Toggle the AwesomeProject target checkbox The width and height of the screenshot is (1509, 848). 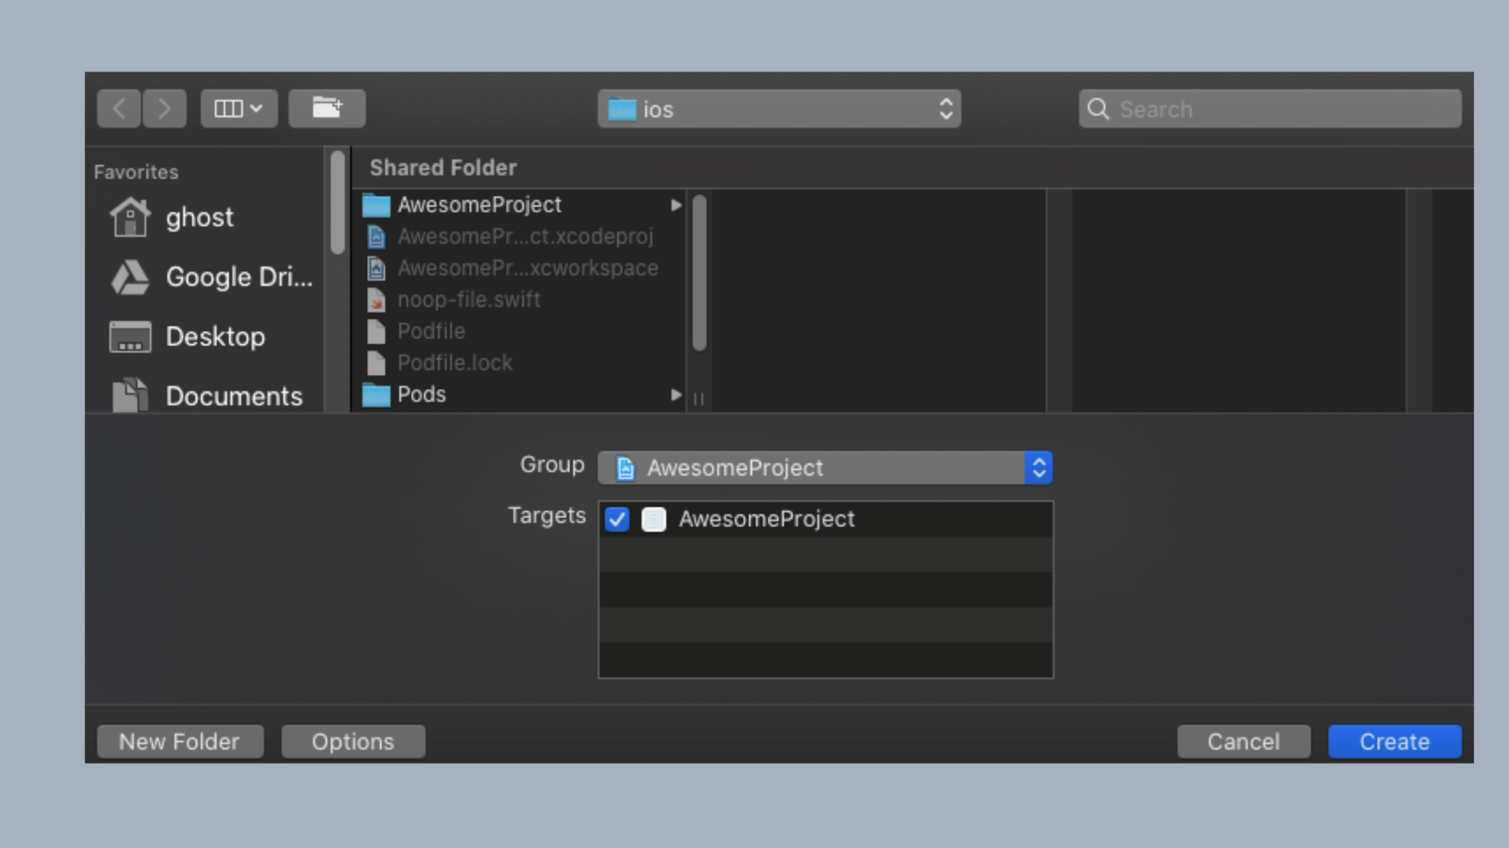pos(618,519)
